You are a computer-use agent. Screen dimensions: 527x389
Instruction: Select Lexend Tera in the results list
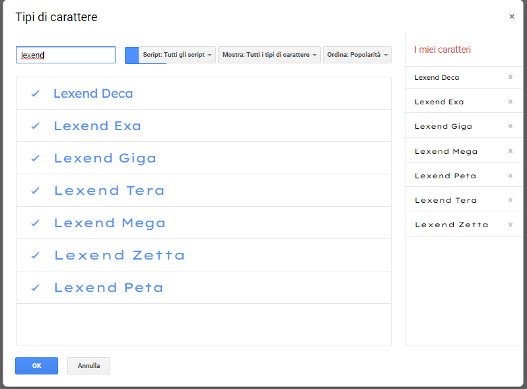[x=110, y=191]
